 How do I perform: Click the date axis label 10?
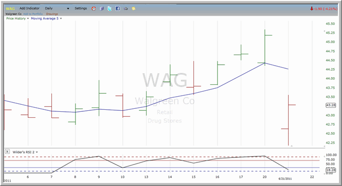pyautogui.click(x=122, y=177)
